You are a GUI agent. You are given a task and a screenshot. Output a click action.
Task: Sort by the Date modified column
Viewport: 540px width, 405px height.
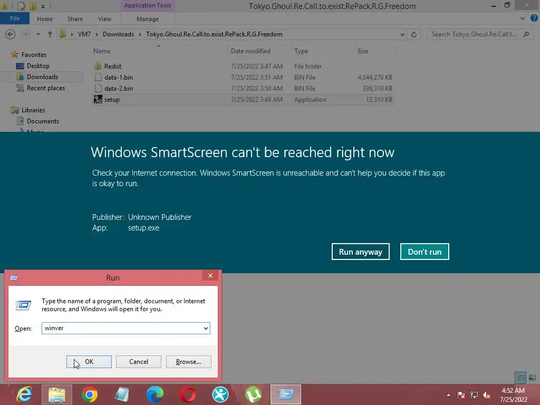[x=250, y=51]
